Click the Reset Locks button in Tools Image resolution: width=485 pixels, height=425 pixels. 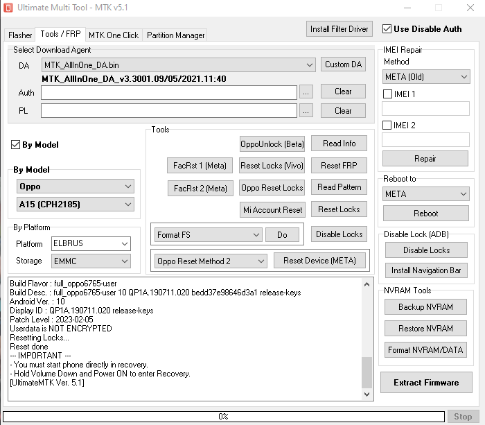[x=339, y=209]
